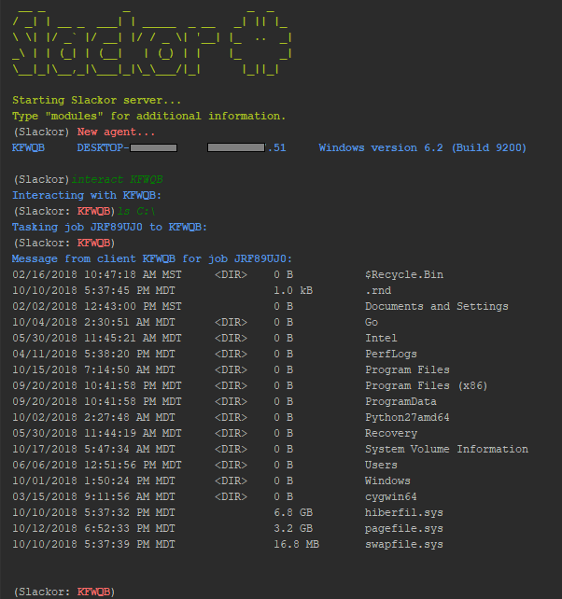Click the "10/17/2018 5:47:34 AM MDT" timestamp
This screenshot has height=599, width=562.
[93, 450]
